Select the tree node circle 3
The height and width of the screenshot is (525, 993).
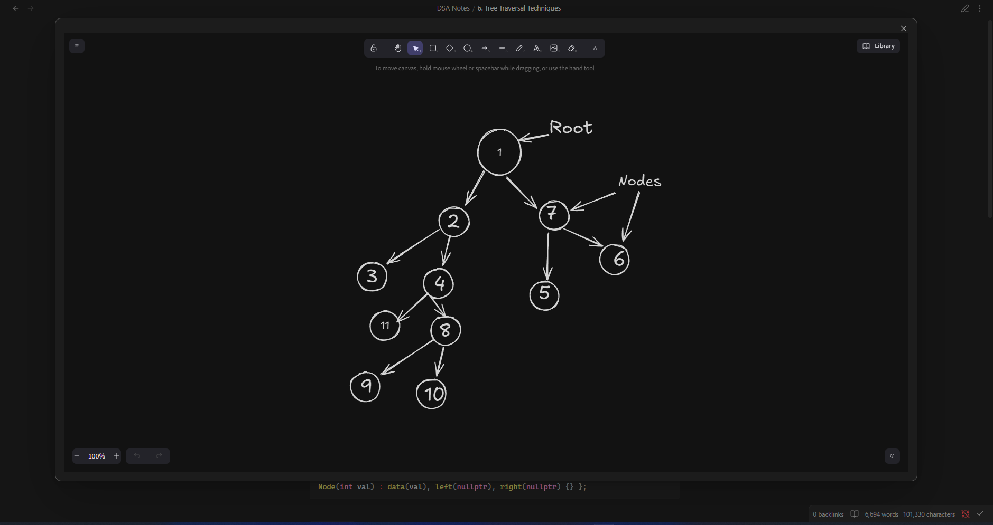(x=372, y=276)
